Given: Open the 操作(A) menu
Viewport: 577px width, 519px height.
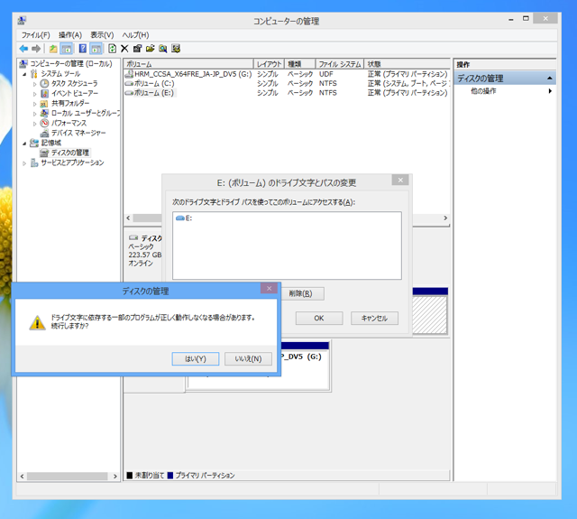Looking at the screenshot, I should point(70,35).
